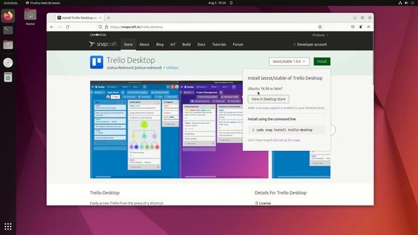Open the Get set up for snaps link
The height and width of the screenshot is (235, 418).
(287, 140)
